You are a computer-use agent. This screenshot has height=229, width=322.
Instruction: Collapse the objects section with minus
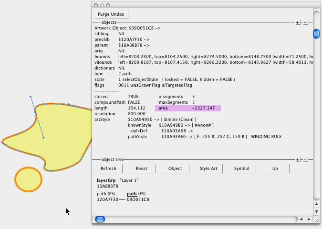(305, 22)
